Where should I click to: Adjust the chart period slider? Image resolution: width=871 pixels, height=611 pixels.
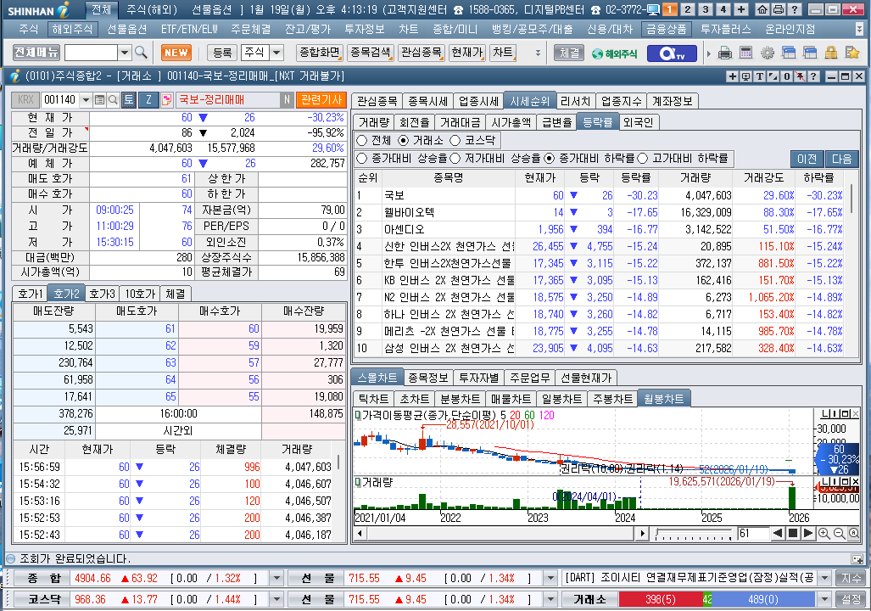click(695, 535)
